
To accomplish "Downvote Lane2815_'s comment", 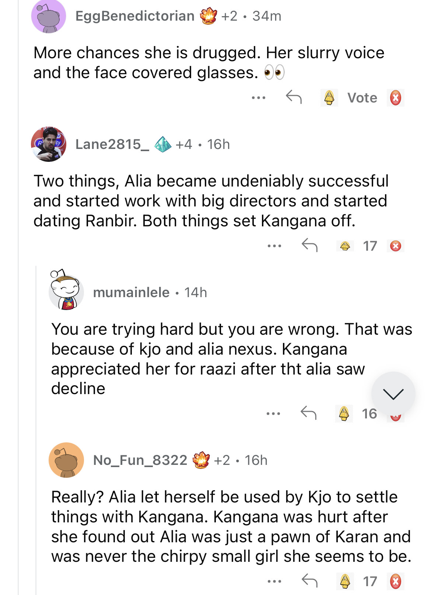I will [x=396, y=246].
